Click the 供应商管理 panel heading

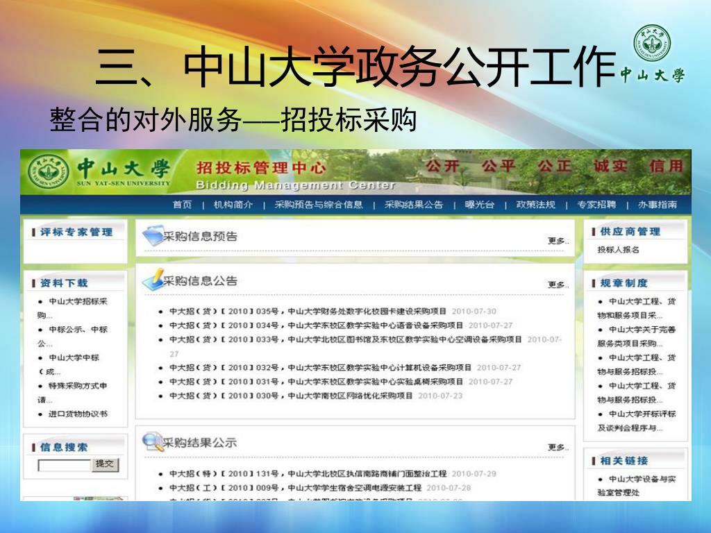click(630, 232)
